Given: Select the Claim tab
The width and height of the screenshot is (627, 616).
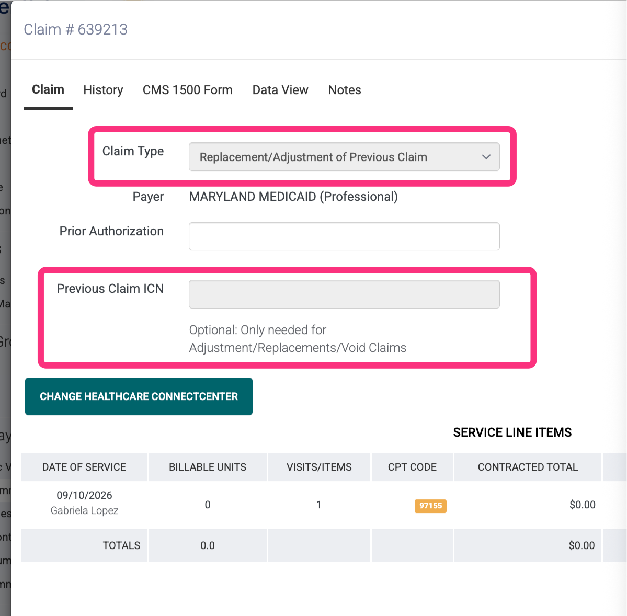Looking at the screenshot, I should (48, 89).
